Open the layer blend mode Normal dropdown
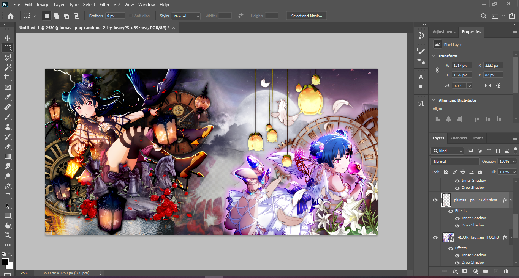The width and height of the screenshot is (519, 278). [x=455, y=161]
